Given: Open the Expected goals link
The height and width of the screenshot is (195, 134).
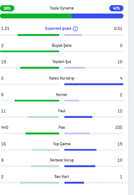Looking at the screenshot, I should [x=58, y=28].
